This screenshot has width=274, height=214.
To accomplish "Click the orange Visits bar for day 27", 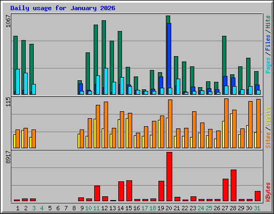I will click(226, 123).
